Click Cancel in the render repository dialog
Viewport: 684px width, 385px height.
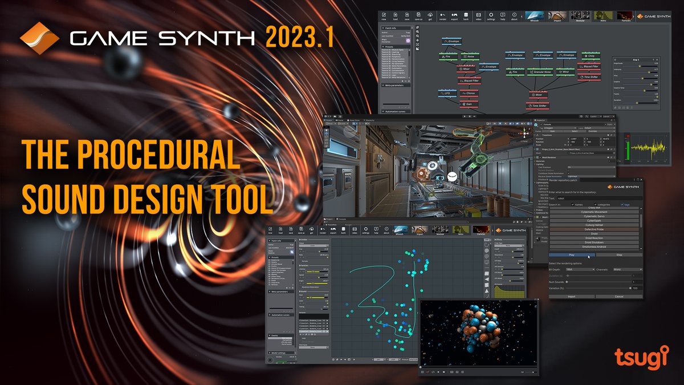click(619, 297)
